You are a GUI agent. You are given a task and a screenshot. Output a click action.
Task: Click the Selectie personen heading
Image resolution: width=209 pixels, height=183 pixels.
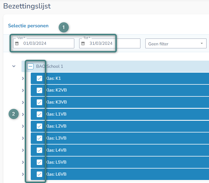28,26
